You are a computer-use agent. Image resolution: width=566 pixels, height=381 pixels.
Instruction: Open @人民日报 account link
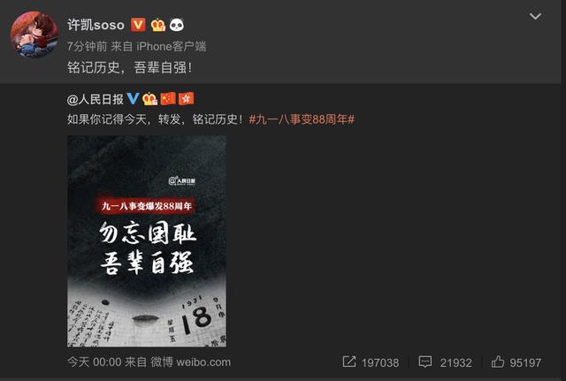click(95, 99)
